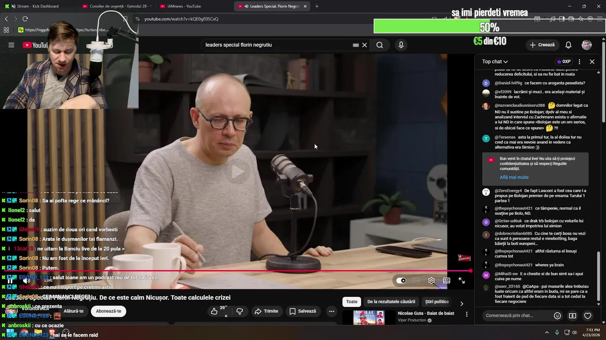
Task: Enter fullscreen video mode
Action: [462, 280]
